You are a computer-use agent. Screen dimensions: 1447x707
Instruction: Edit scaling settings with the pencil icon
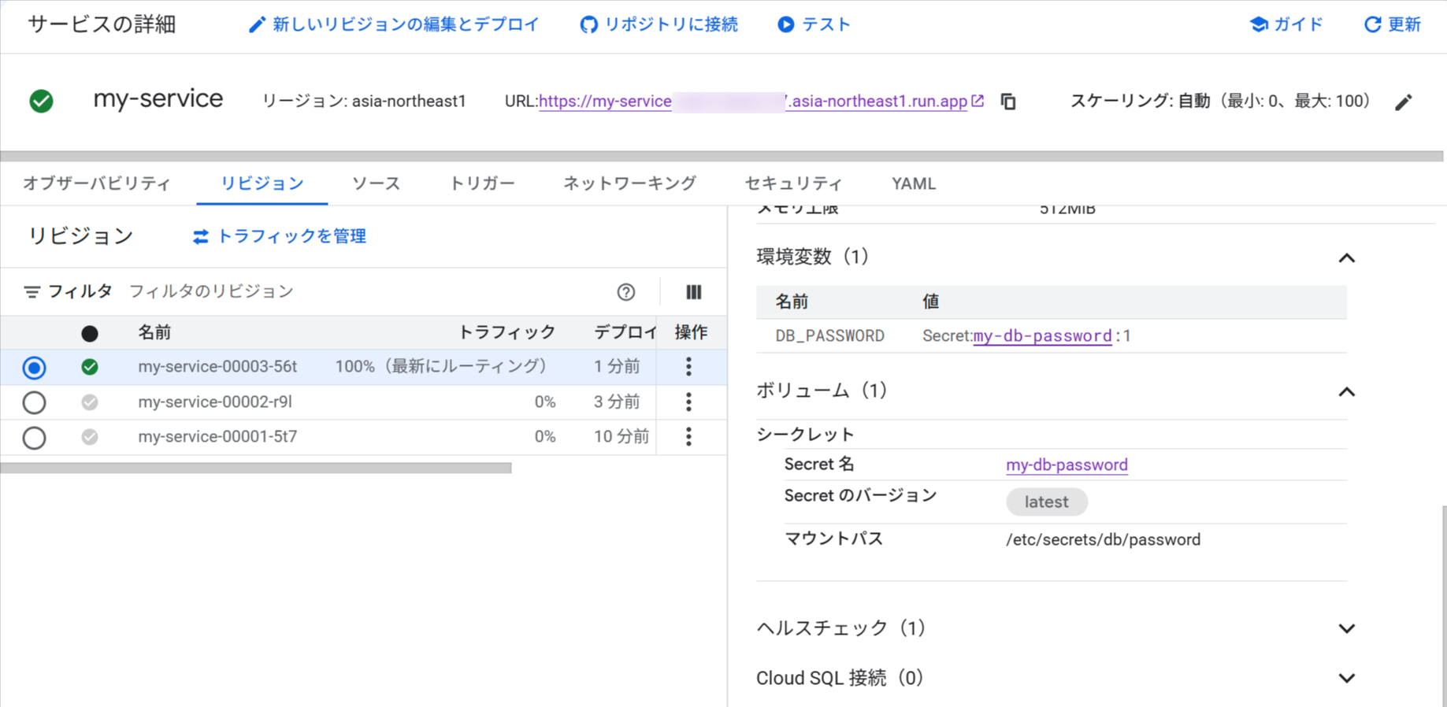tap(1404, 102)
